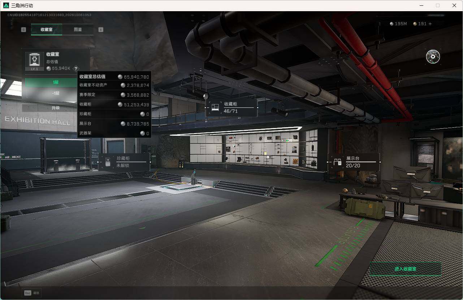Screen dimensions: 463x300
Task: Click the left tab-switch key hint icon
Action: pos(23,30)
